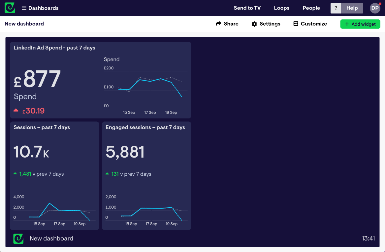Click the plus icon inside Add widget
This screenshot has height=252, width=385.
click(347, 24)
